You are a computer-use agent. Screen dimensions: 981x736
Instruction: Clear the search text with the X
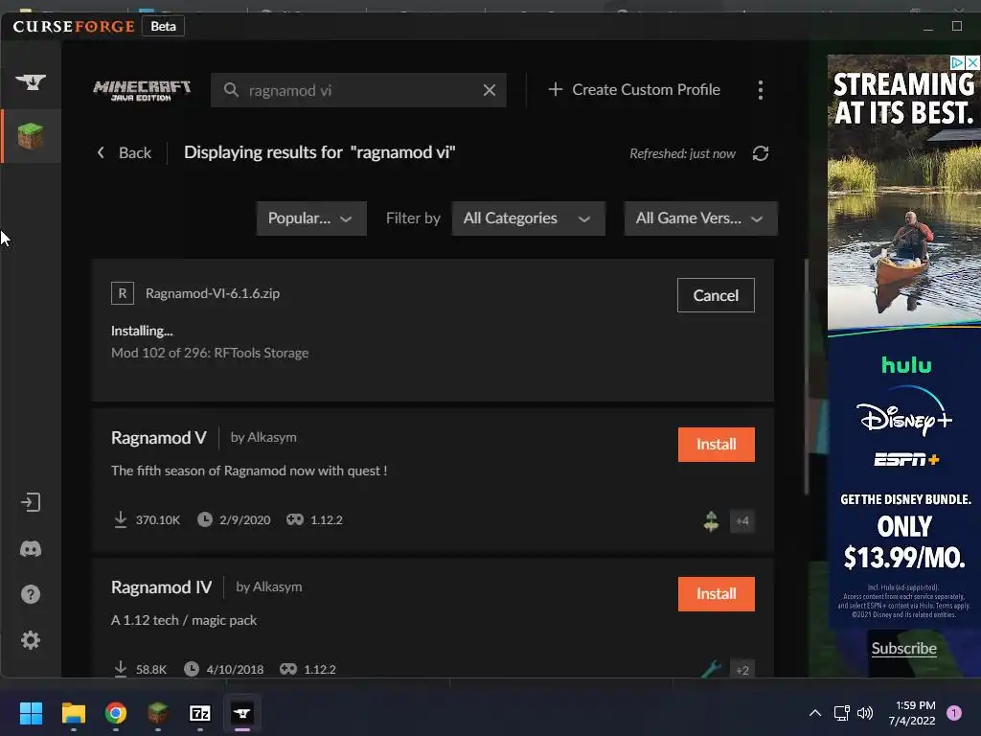tap(490, 90)
